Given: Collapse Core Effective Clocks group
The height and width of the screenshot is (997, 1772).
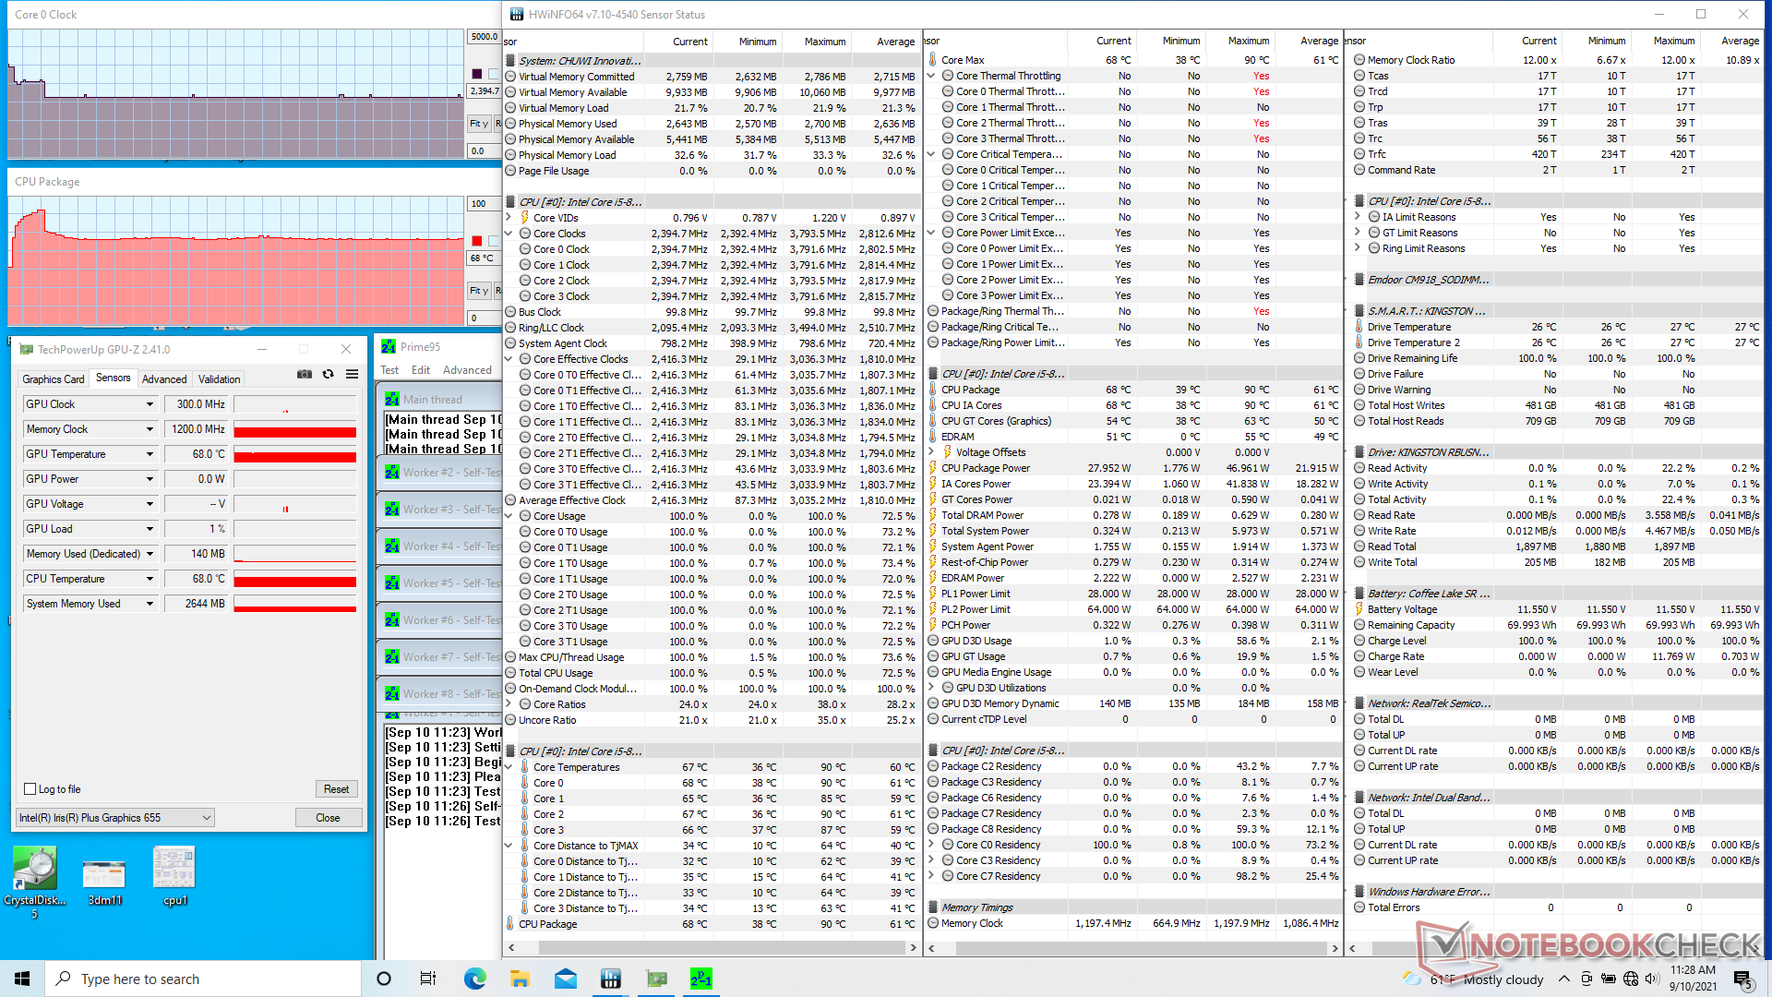Looking at the screenshot, I should [509, 359].
